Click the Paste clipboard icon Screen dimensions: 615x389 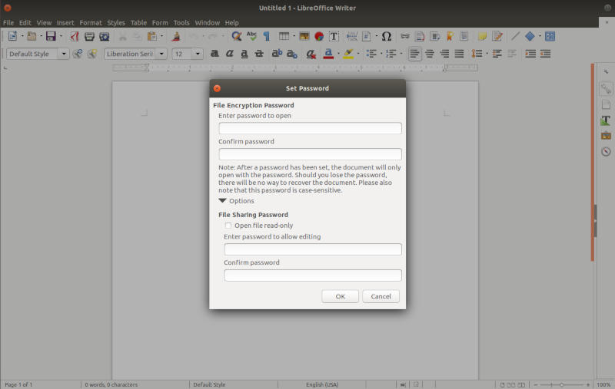(151, 36)
